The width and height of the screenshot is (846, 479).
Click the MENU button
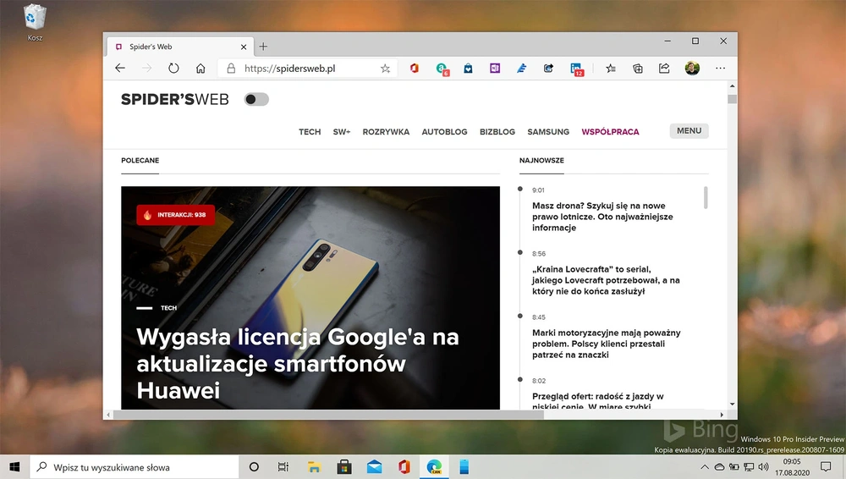(x=689, y=130)
